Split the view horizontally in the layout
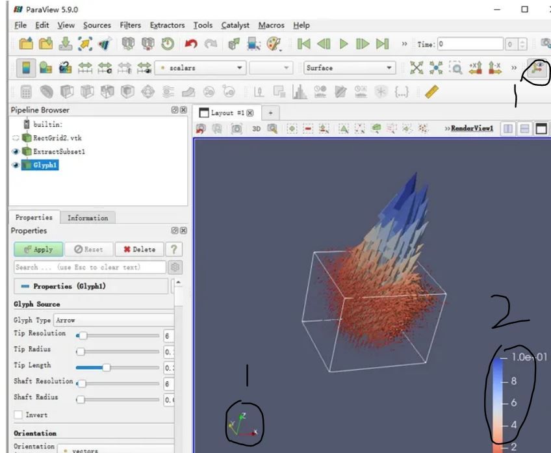 point(508,129)
